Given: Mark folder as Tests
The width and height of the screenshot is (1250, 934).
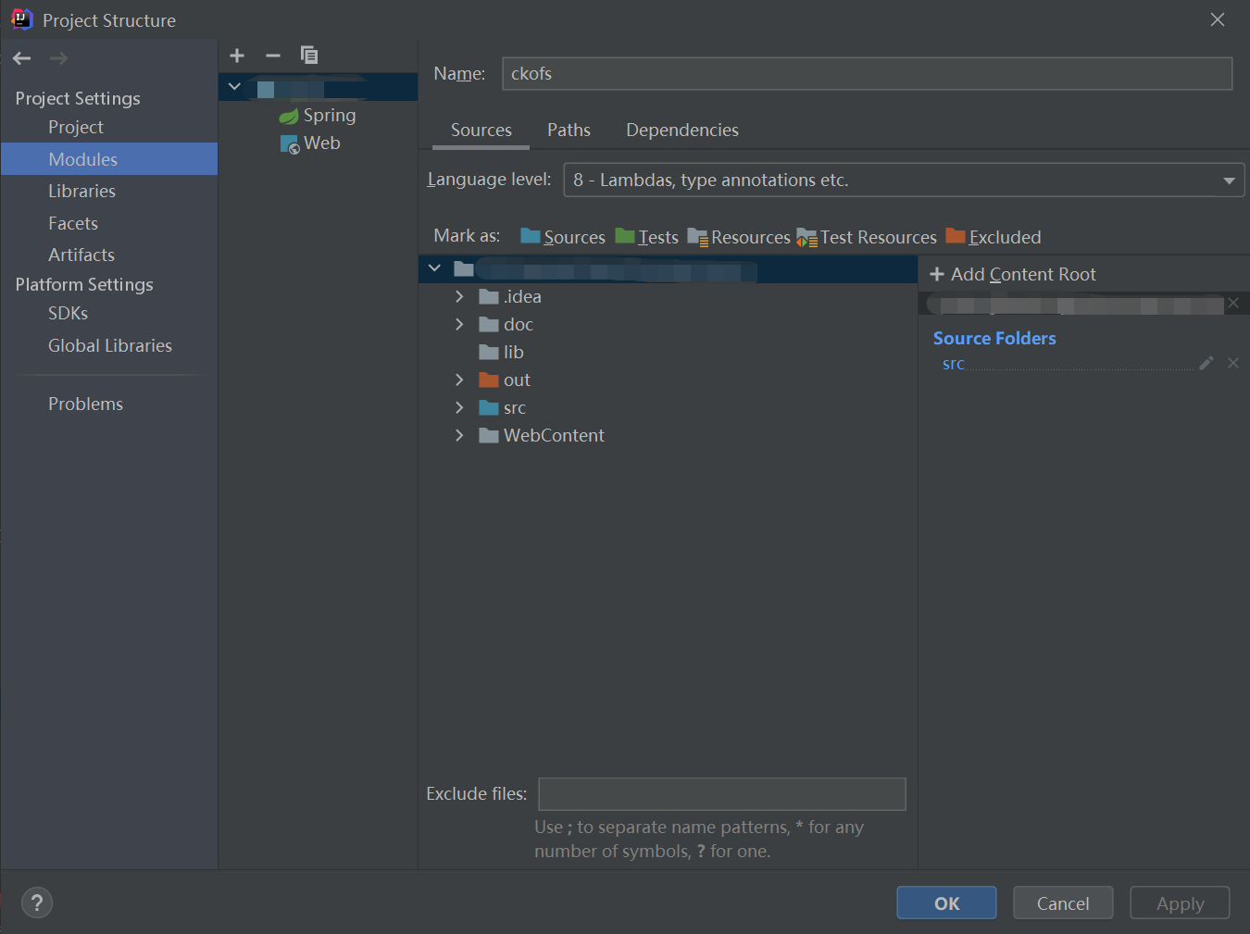Looking at the screenshot, I should click(647, 237).
